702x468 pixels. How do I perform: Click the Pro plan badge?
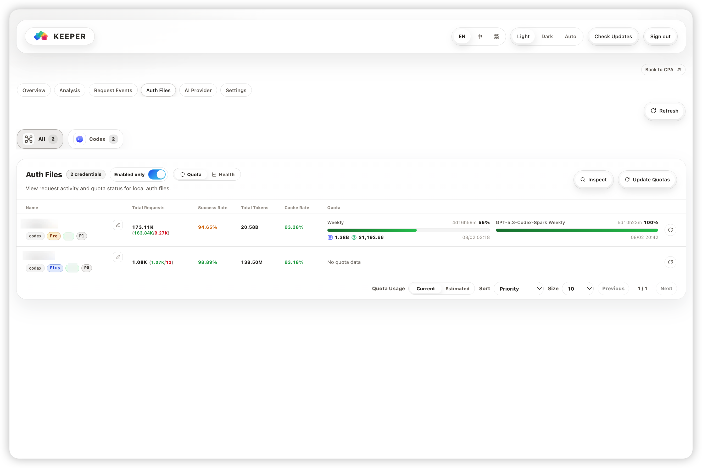(x=54, y=236)
